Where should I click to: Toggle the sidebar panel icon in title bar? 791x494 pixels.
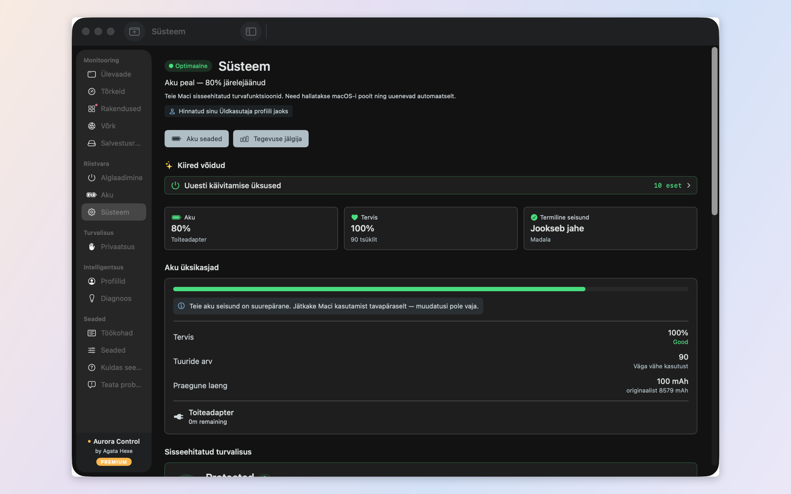tap(251, 31)
